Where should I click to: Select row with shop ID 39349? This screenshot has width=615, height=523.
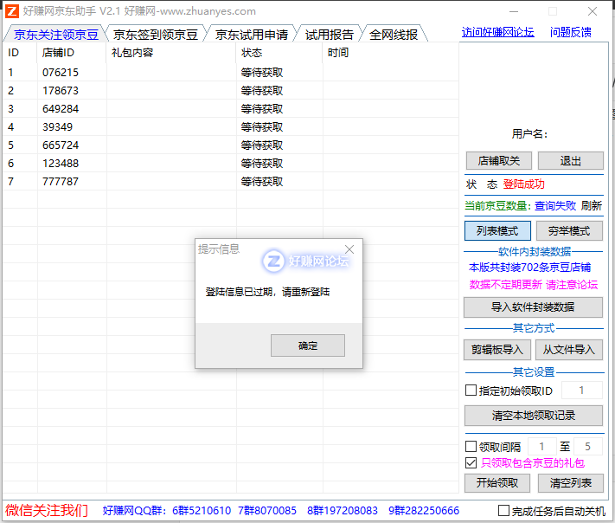pyautogui.click(x=231, y=126)
